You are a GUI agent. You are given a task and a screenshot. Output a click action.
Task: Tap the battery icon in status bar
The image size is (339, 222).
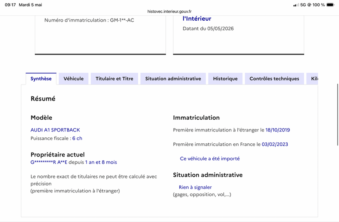point(331,5)
